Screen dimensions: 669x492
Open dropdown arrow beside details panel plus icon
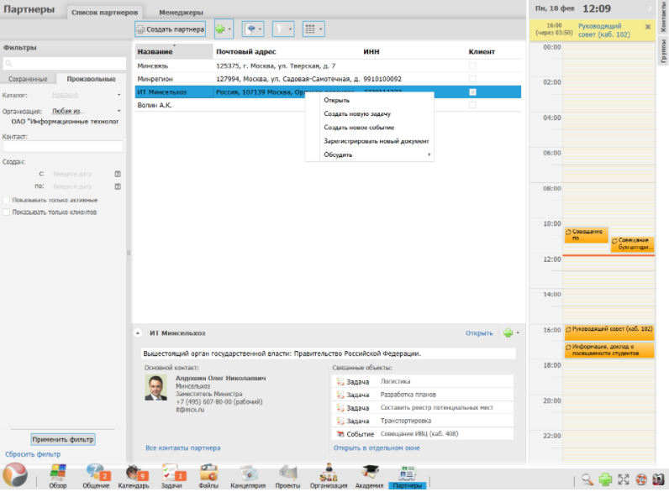tap(518, 333)
